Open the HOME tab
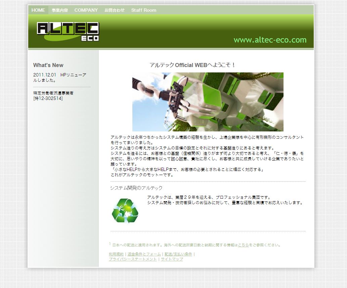Viewport: 347px width, 288px height. coord(38,10)
